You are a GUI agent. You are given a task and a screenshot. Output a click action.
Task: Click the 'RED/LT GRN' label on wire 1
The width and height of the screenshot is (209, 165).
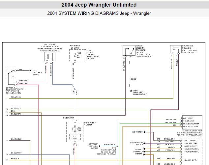pyautogui.click(x=16, y=97)
